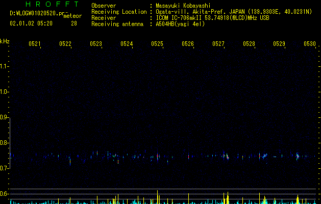
Task: Select the Ogata-vill. Akita-Pref. JAPAN location text
Action: (234, 12)
